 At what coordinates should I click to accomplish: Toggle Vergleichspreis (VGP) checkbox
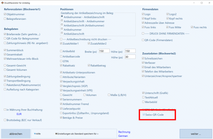[61, 86]
